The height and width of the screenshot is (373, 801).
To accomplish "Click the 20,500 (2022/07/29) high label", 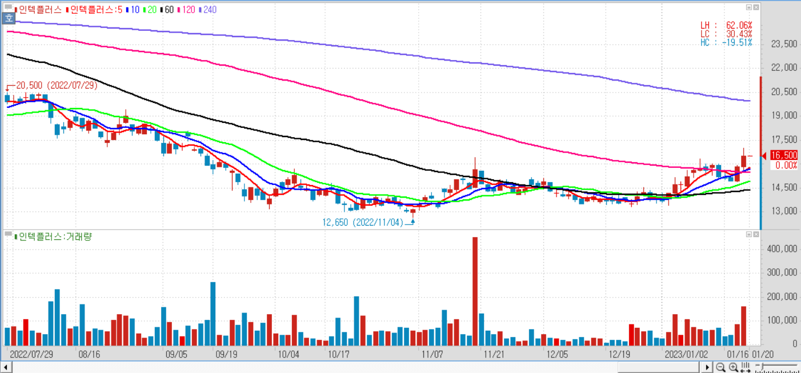I will [57, 85].
